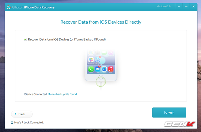The height and width of the screenshot is (132, 201).
Task: Open the iTunes backup file found link
Action: pos(62,94)
